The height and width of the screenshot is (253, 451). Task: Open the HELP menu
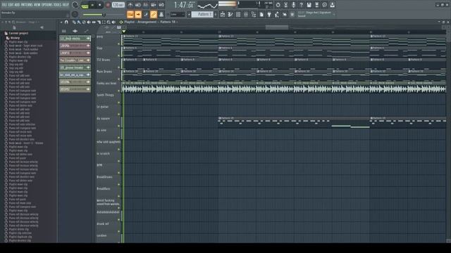click(x=66, y=5)
